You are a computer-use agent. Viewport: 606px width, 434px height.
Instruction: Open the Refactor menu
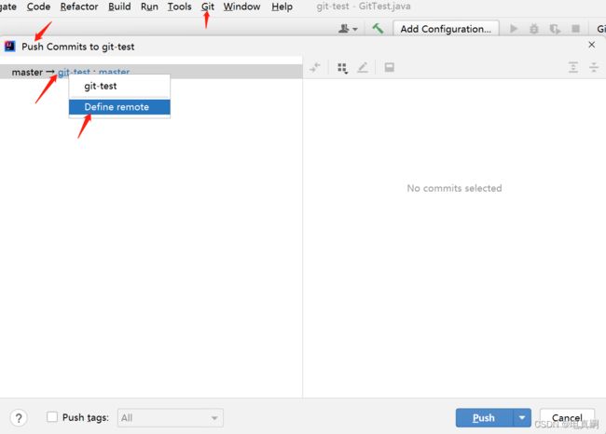pyautogui.click(x=79, y=7)
